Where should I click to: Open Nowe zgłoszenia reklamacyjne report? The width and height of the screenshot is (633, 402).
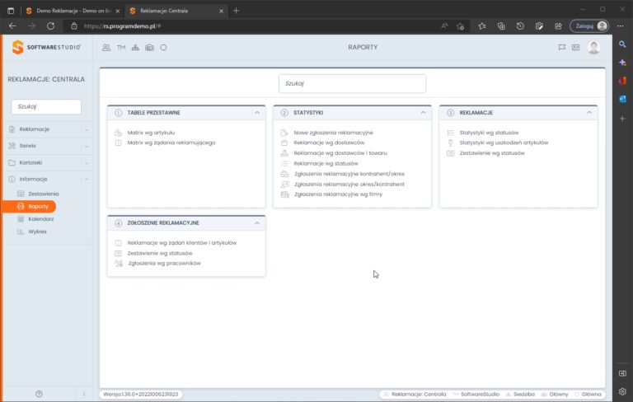(x=333, y=133)
